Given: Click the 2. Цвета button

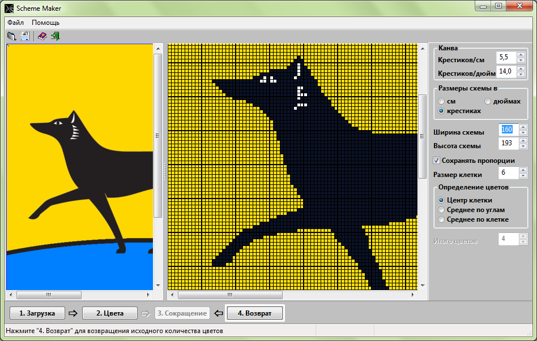Looking at the screenshot, I should [110, 313].
